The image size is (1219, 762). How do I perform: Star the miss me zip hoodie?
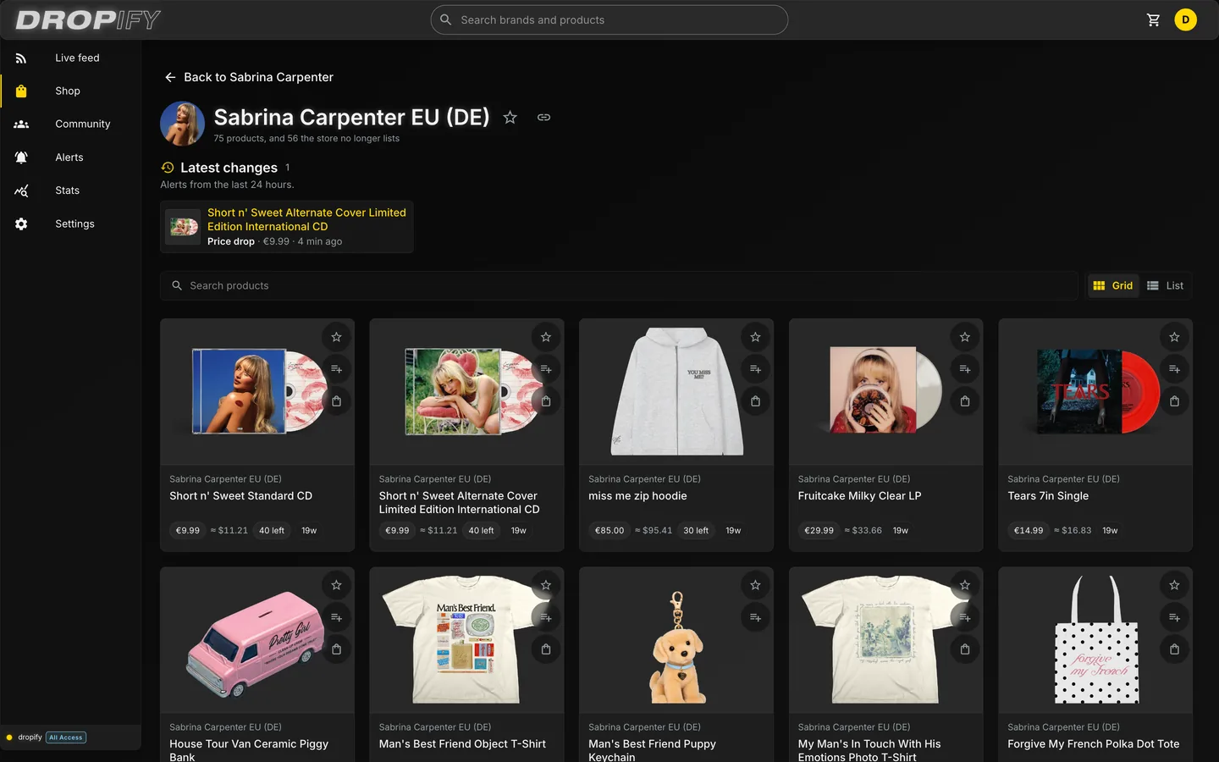click(x=755, y=337)
